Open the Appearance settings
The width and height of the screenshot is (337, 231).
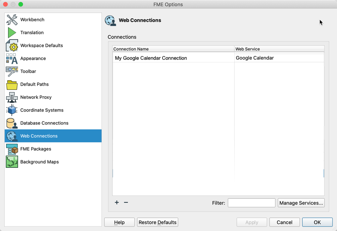click(x=53, y=59)
